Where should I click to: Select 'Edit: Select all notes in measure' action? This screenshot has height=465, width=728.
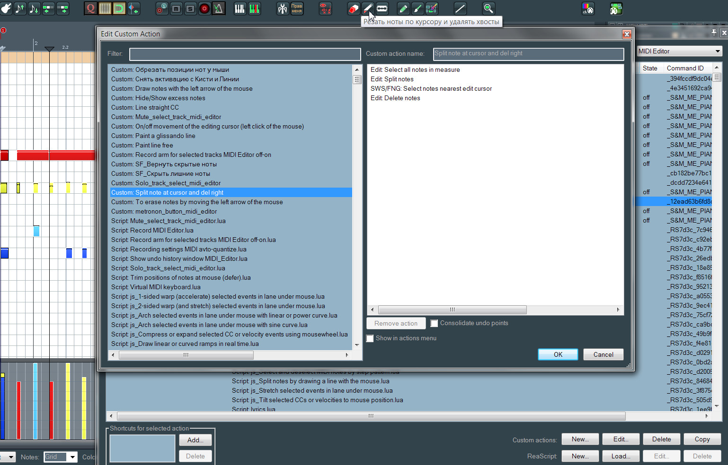click(415, 69)
